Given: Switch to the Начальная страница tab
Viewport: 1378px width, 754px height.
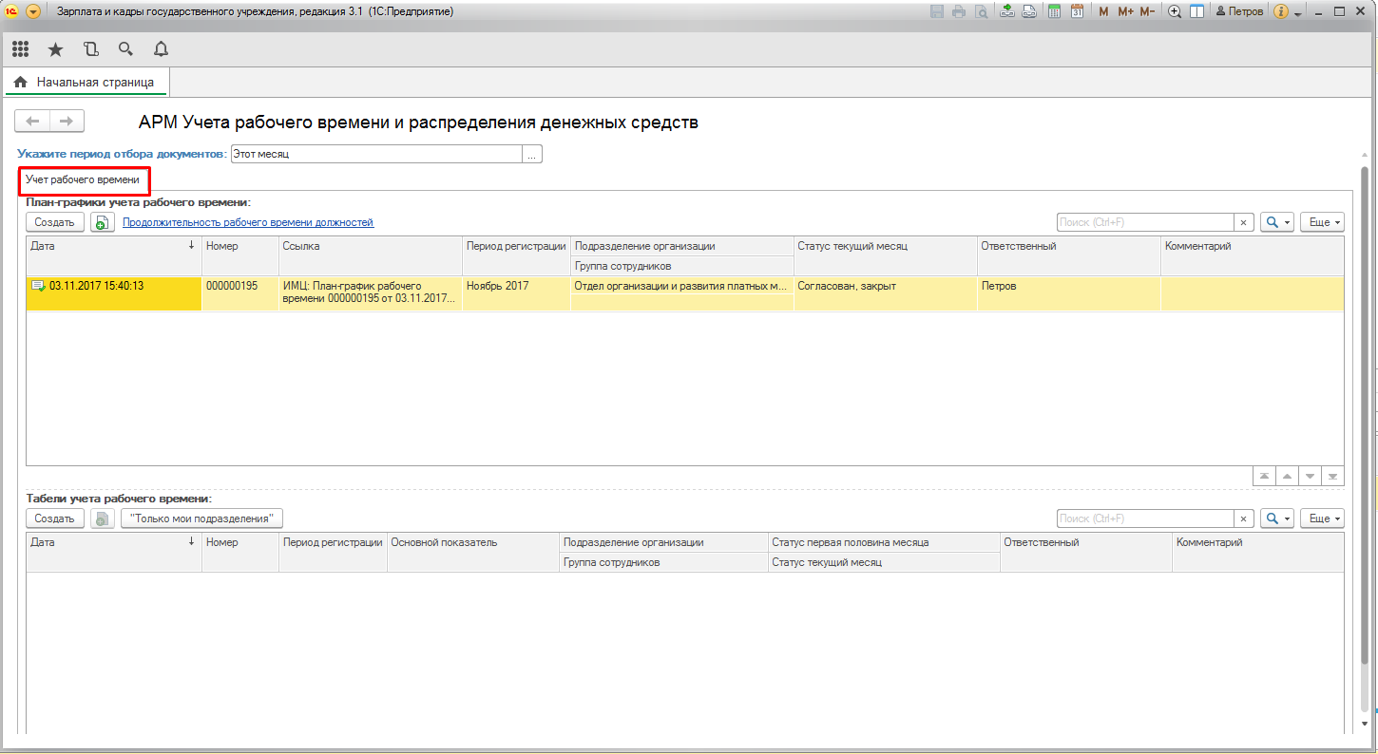Looking at the screenshot, I should [86, 83].
